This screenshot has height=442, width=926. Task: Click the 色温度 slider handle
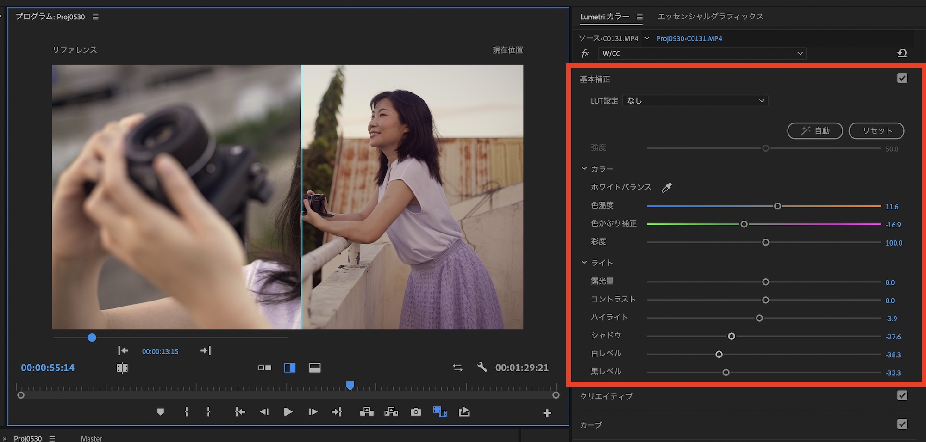[777, 206]
